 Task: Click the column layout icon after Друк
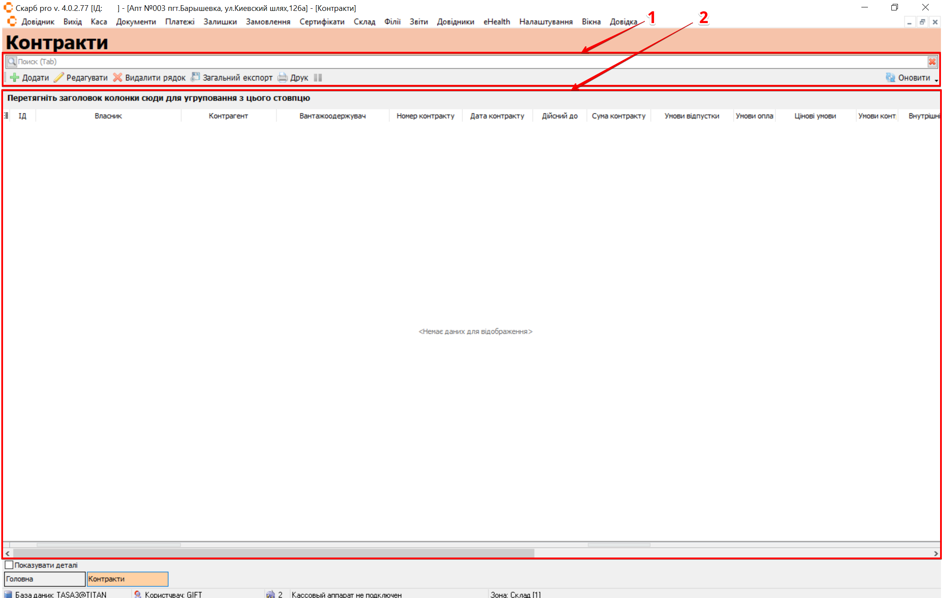click(318, 77)
